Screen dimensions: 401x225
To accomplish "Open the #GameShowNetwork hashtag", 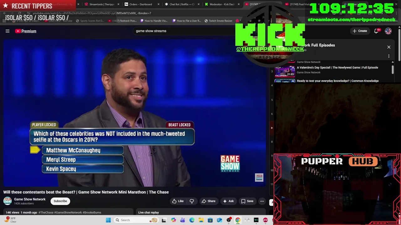I will [68, 212].
